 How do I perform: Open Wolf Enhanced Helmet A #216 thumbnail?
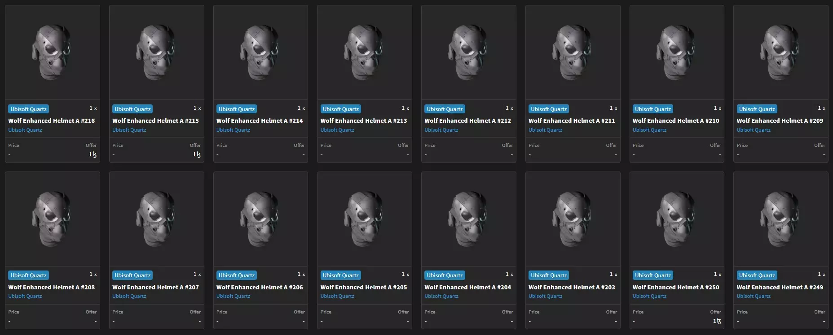52,52
